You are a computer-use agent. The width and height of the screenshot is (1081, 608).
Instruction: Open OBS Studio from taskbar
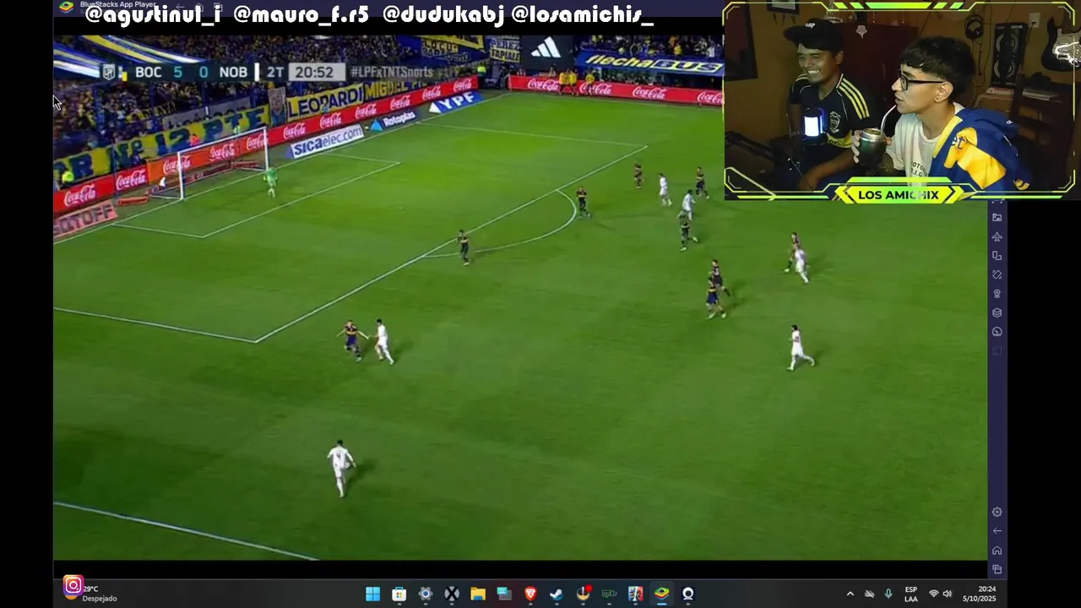pos(687,594)
